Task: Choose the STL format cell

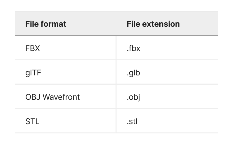Action: pyautogui.click(x=32, y=121)
